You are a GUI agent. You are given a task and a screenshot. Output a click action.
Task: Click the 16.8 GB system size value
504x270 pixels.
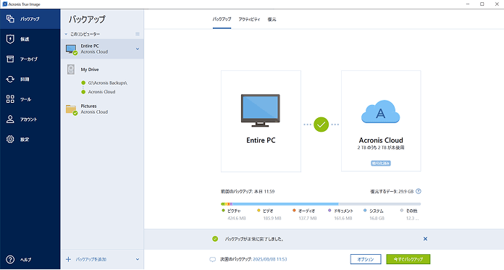(377, 219)
